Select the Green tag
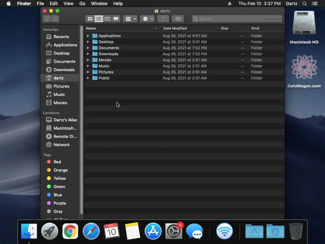325x244 pixels. point(60,187)
